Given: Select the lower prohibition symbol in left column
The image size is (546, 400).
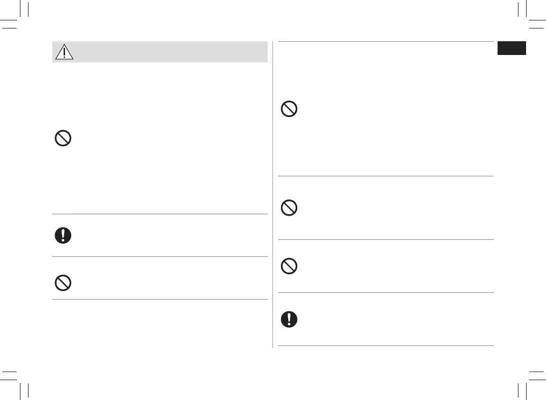Looking at the screenshot, I should click(x=63, y=283).
